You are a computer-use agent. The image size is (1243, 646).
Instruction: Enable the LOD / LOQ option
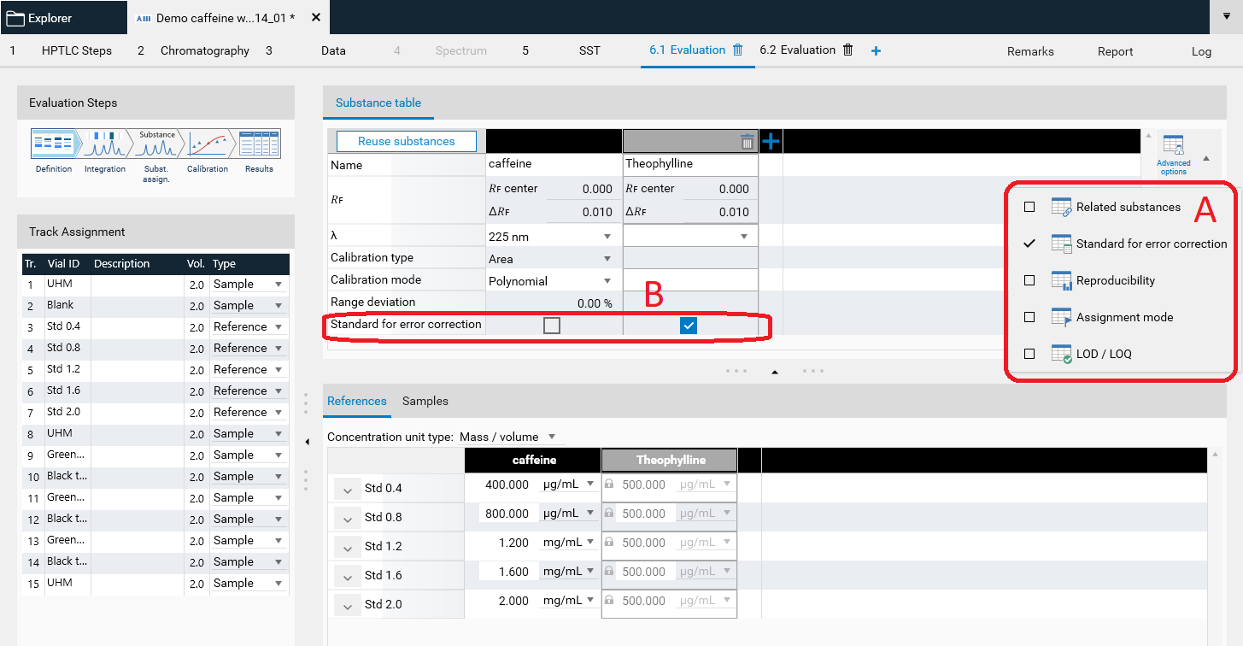coord(1029,354)
